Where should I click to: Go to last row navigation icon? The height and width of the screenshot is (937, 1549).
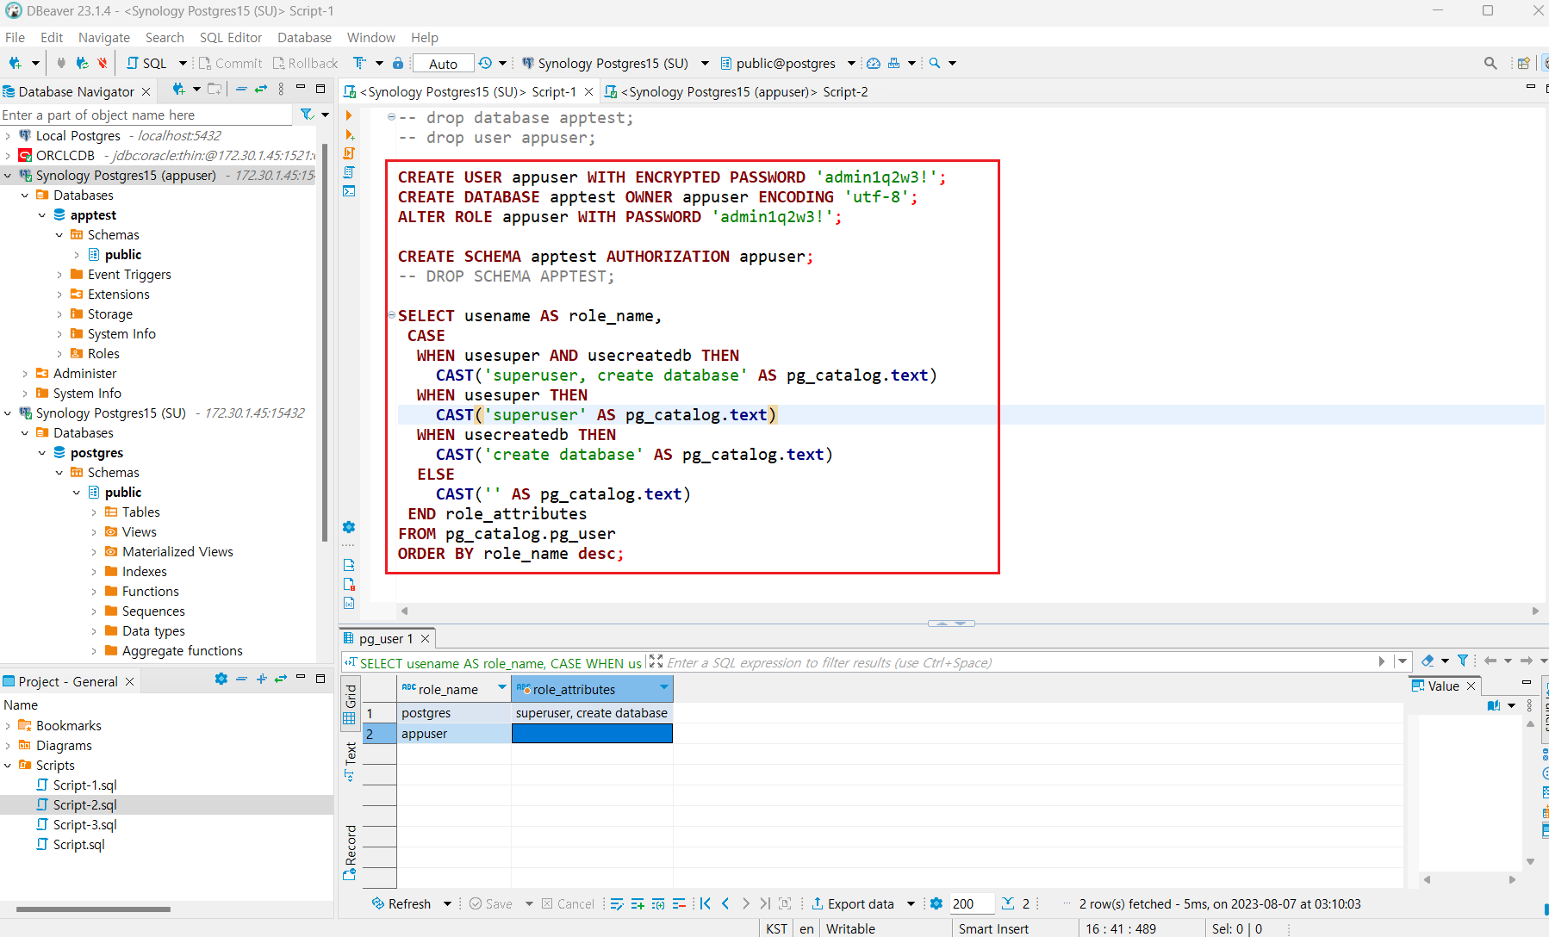coord(765,903)
